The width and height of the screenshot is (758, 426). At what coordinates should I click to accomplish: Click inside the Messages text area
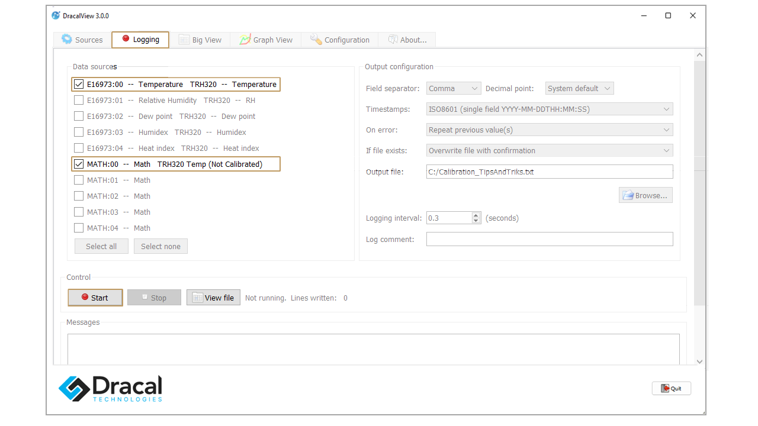coord(373,349)
